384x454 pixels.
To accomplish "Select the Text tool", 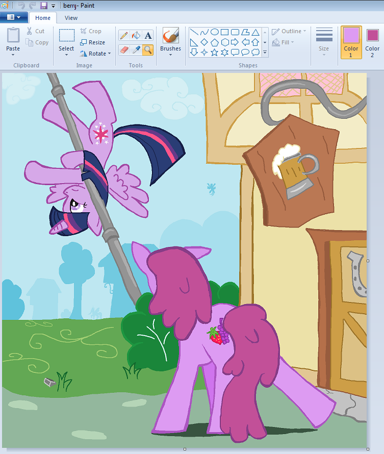I will point(148,36).
